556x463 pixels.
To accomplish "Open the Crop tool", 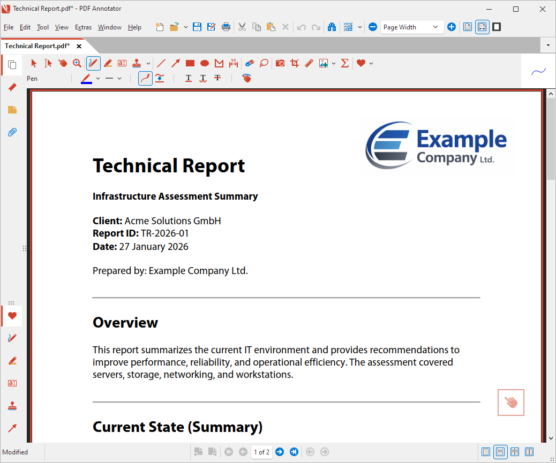I will 295,63.
